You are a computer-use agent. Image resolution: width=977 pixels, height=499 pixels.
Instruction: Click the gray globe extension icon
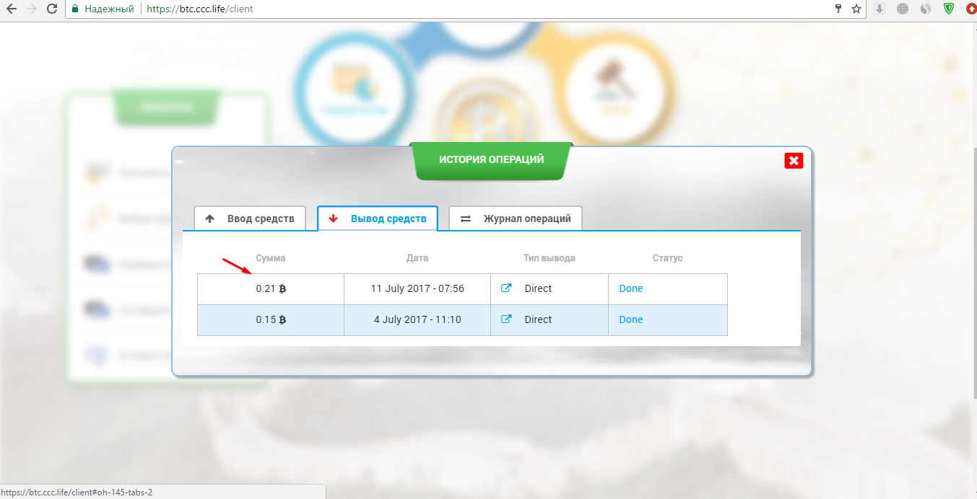[x=903, y=9]
